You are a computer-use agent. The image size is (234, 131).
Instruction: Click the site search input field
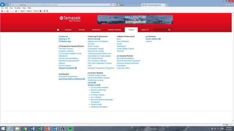click(160, 30)
